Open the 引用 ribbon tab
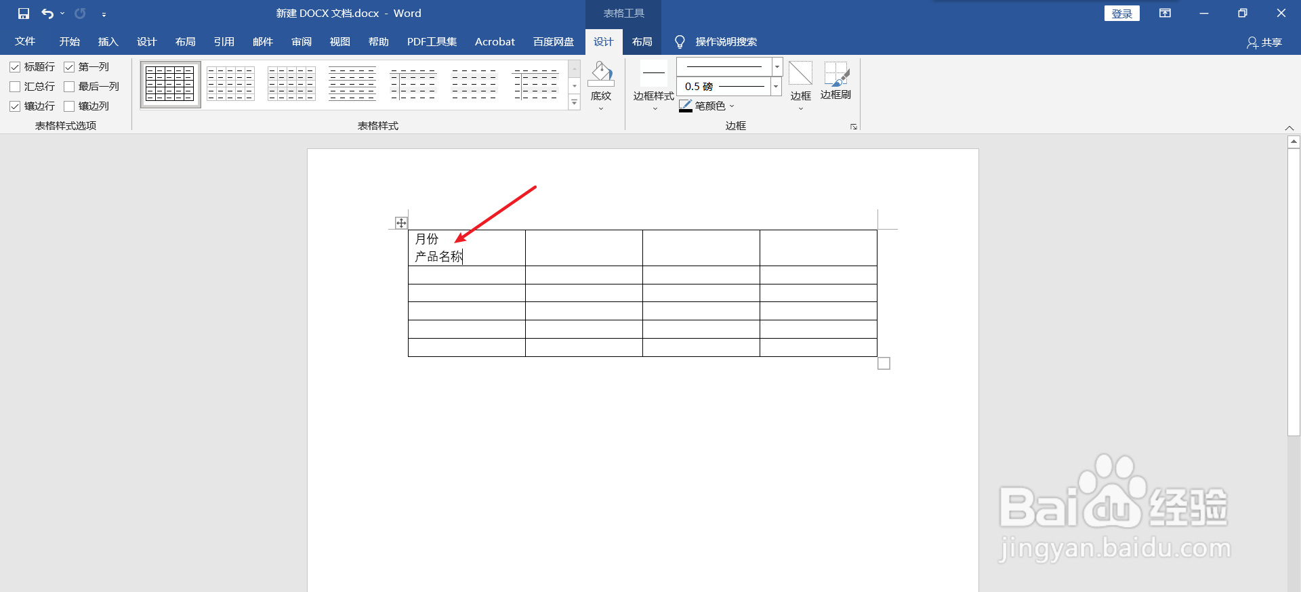1301x592 pixels. (x=224, y=42)
